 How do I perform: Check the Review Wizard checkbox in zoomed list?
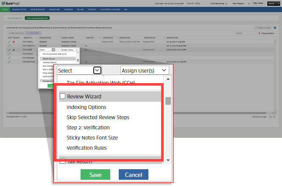pyautogui.click(x=62, y=97)
